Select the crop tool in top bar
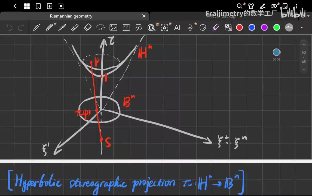The image size is (312, 196). [x=61, y=6]
